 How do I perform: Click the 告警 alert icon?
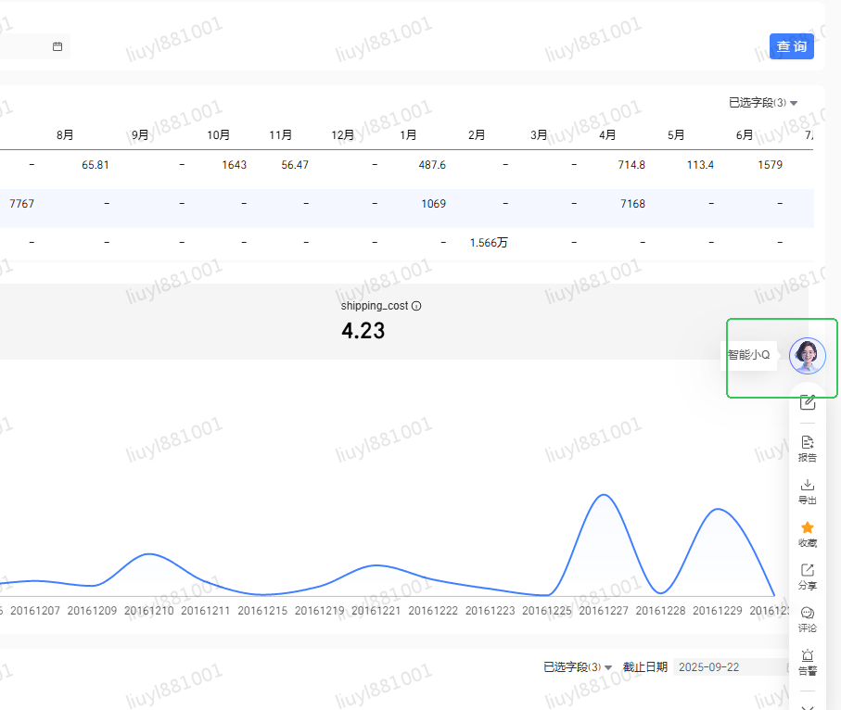tap(807, 661)
